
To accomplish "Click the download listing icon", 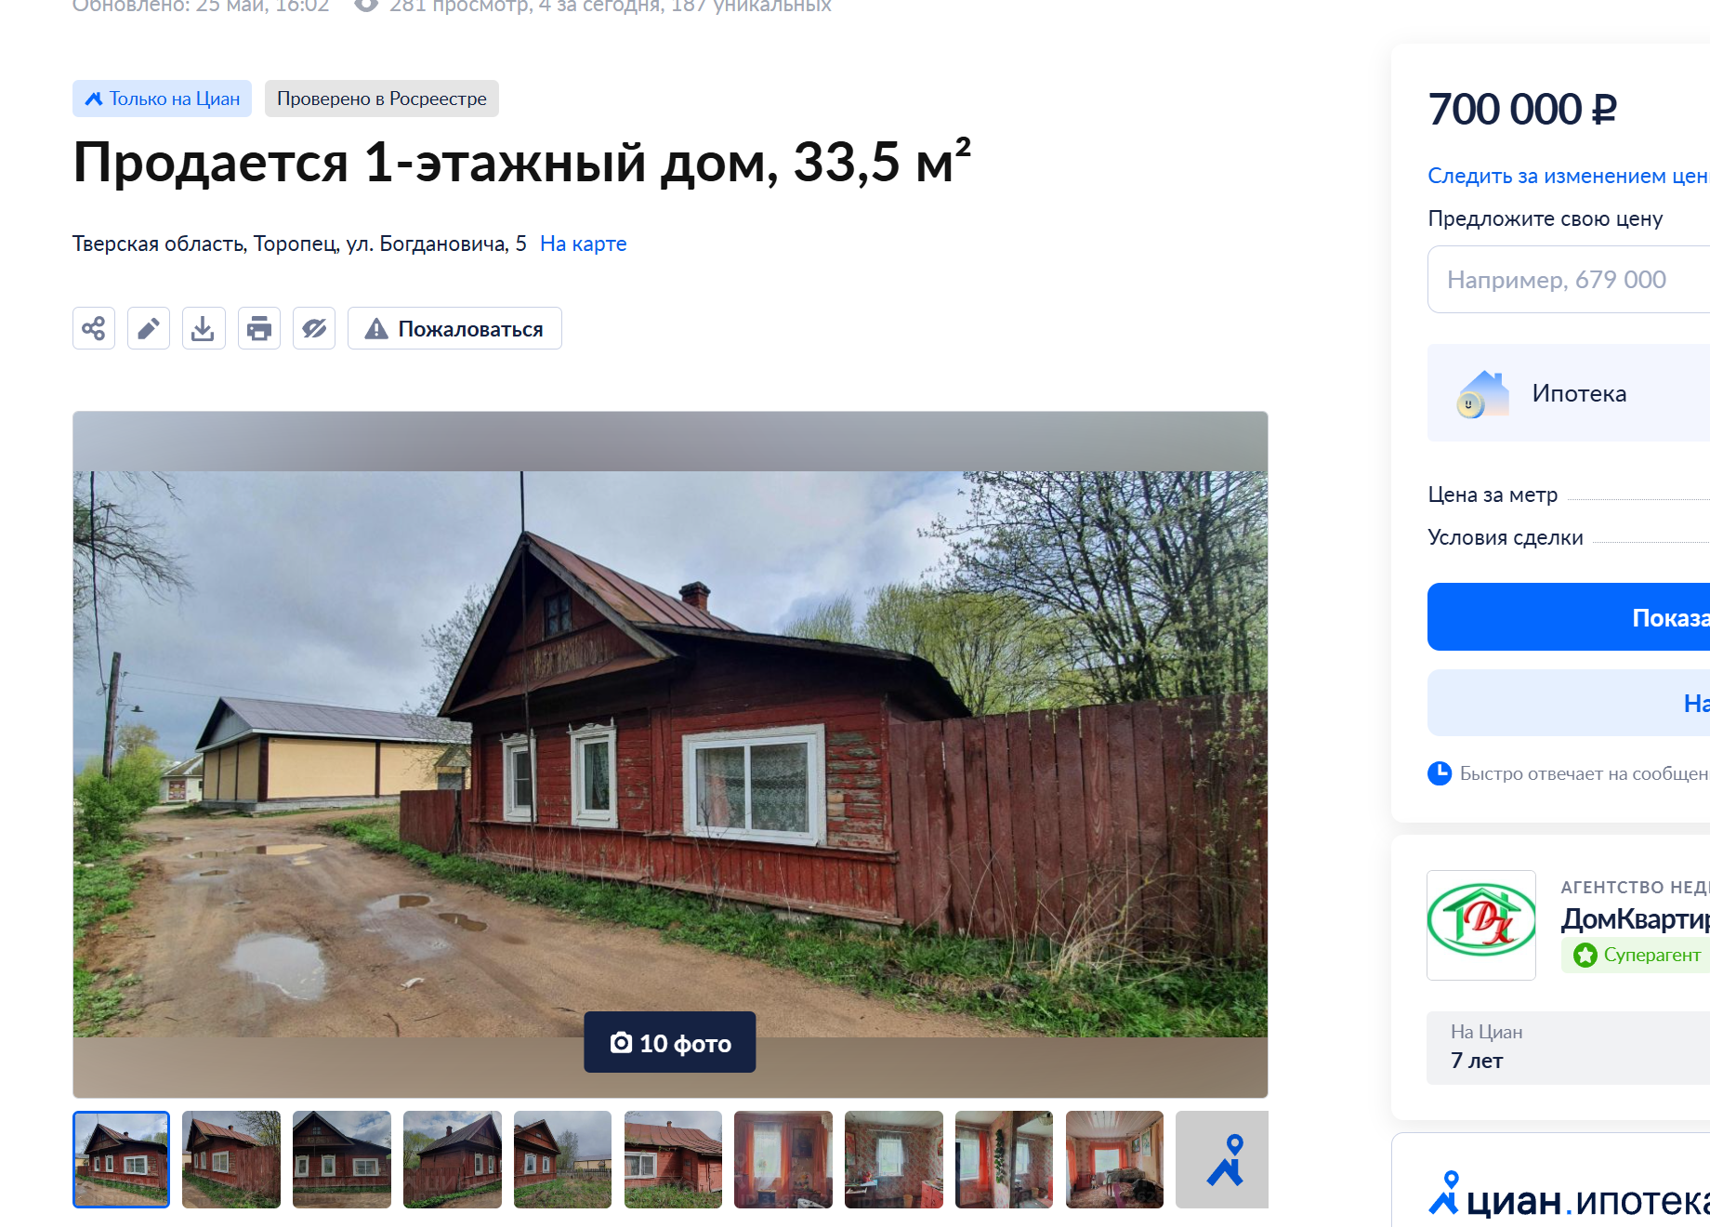I will [x=204, y=328].
